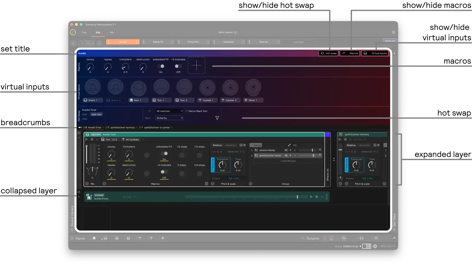Open the 45 matches dropdown

point(169,111)
